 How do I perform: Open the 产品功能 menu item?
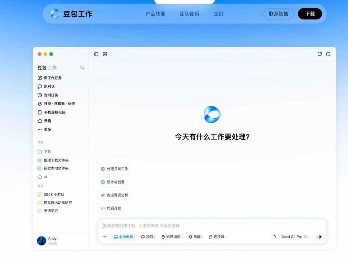coord(155,14)
